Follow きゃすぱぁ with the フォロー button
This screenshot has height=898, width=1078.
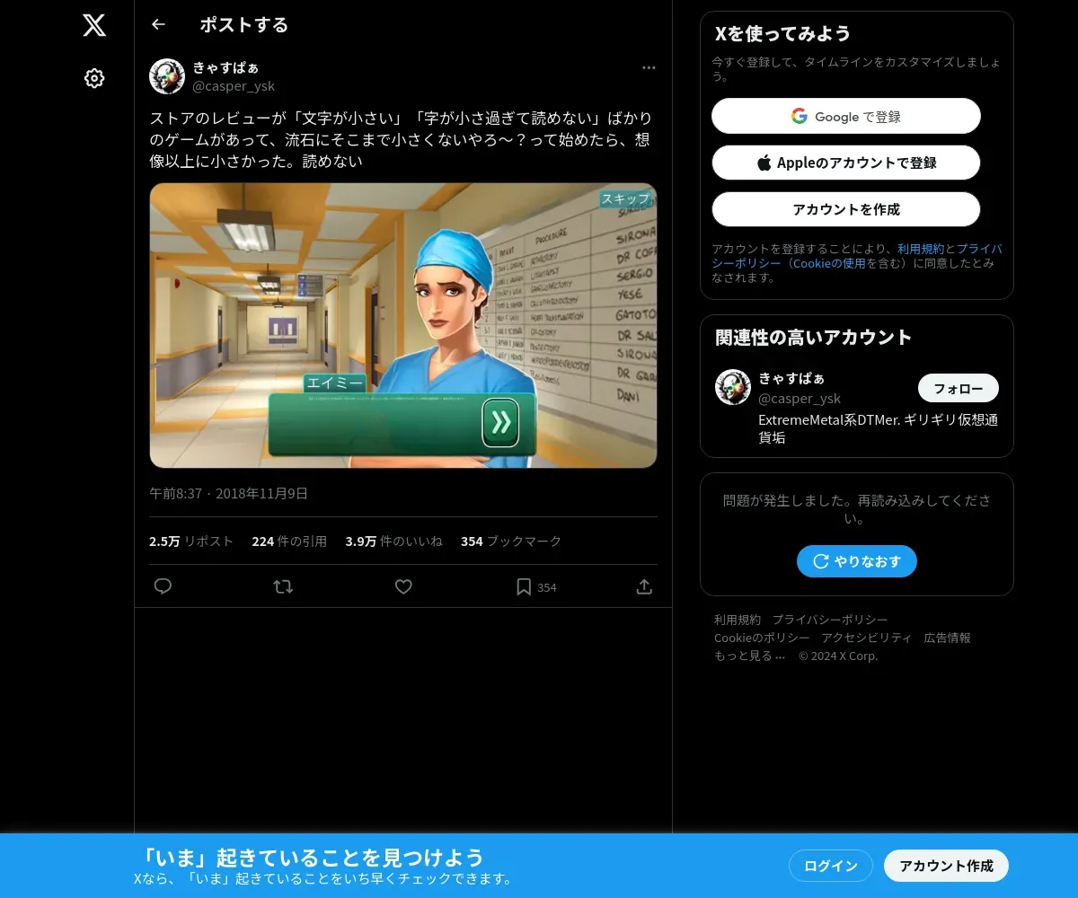point(959,388)
